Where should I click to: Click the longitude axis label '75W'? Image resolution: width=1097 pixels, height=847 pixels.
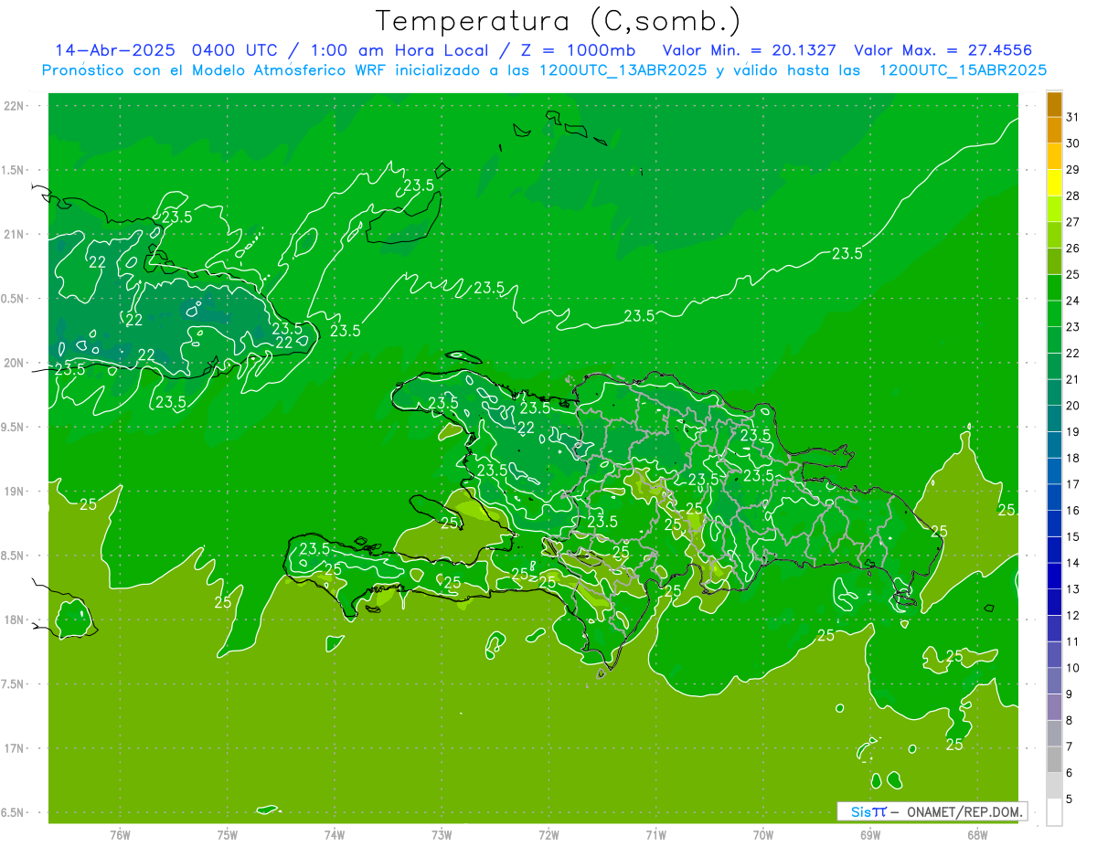point(228,834)
